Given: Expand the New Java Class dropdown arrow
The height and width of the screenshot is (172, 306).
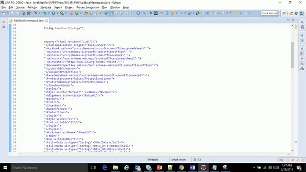Looking at the screenshot, I should click(x=81, y=13).
